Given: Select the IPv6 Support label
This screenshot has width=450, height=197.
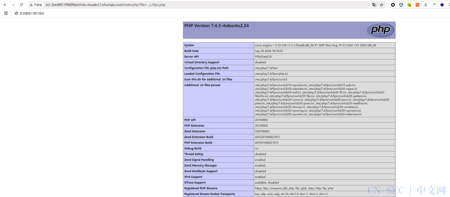Looking at the screenshot, I should click(193, 177).
